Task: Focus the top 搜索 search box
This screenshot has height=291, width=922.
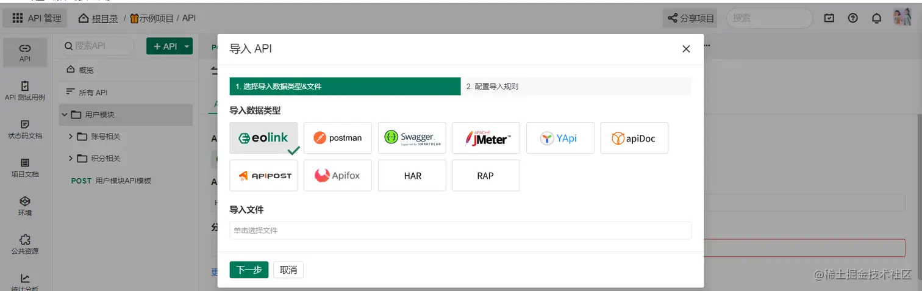Action: point(770,18)
